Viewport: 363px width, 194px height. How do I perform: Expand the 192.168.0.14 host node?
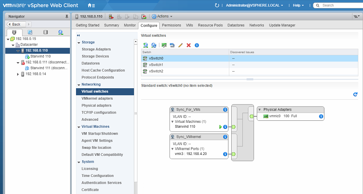pyautogui.click(x=18, y=74)
